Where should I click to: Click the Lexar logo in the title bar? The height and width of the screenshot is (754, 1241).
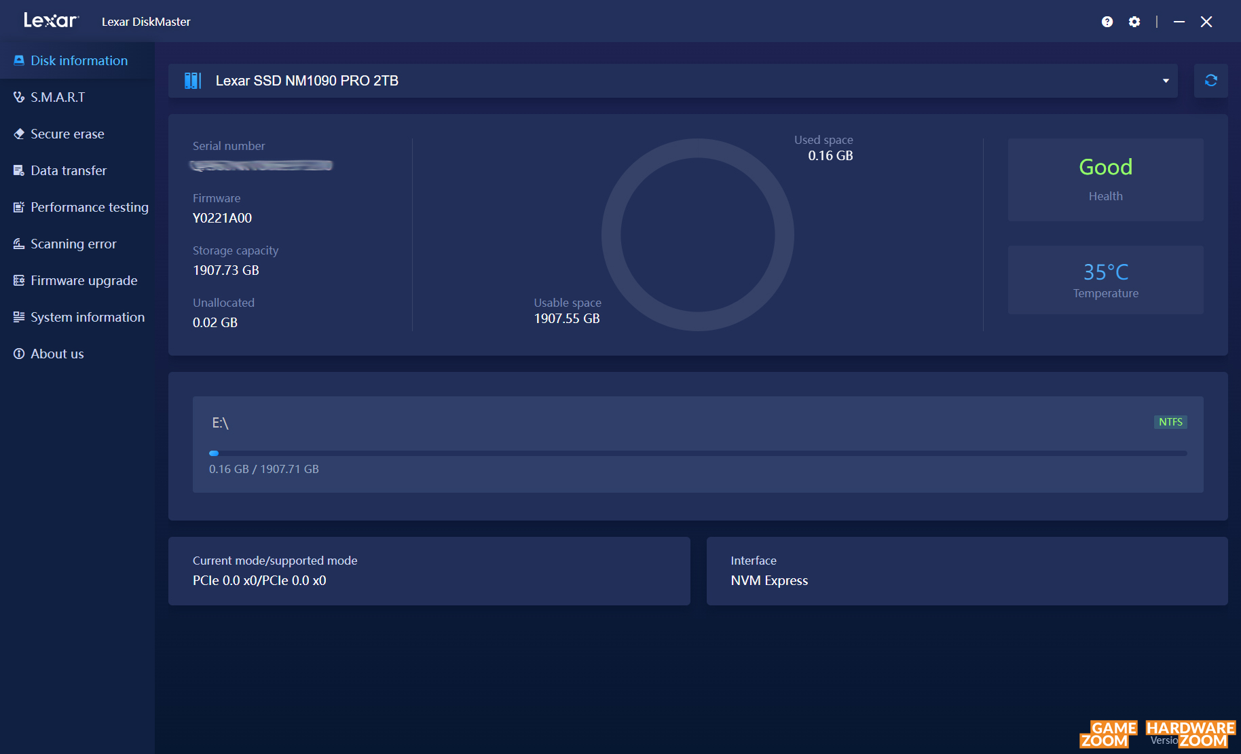coord(52,20)
